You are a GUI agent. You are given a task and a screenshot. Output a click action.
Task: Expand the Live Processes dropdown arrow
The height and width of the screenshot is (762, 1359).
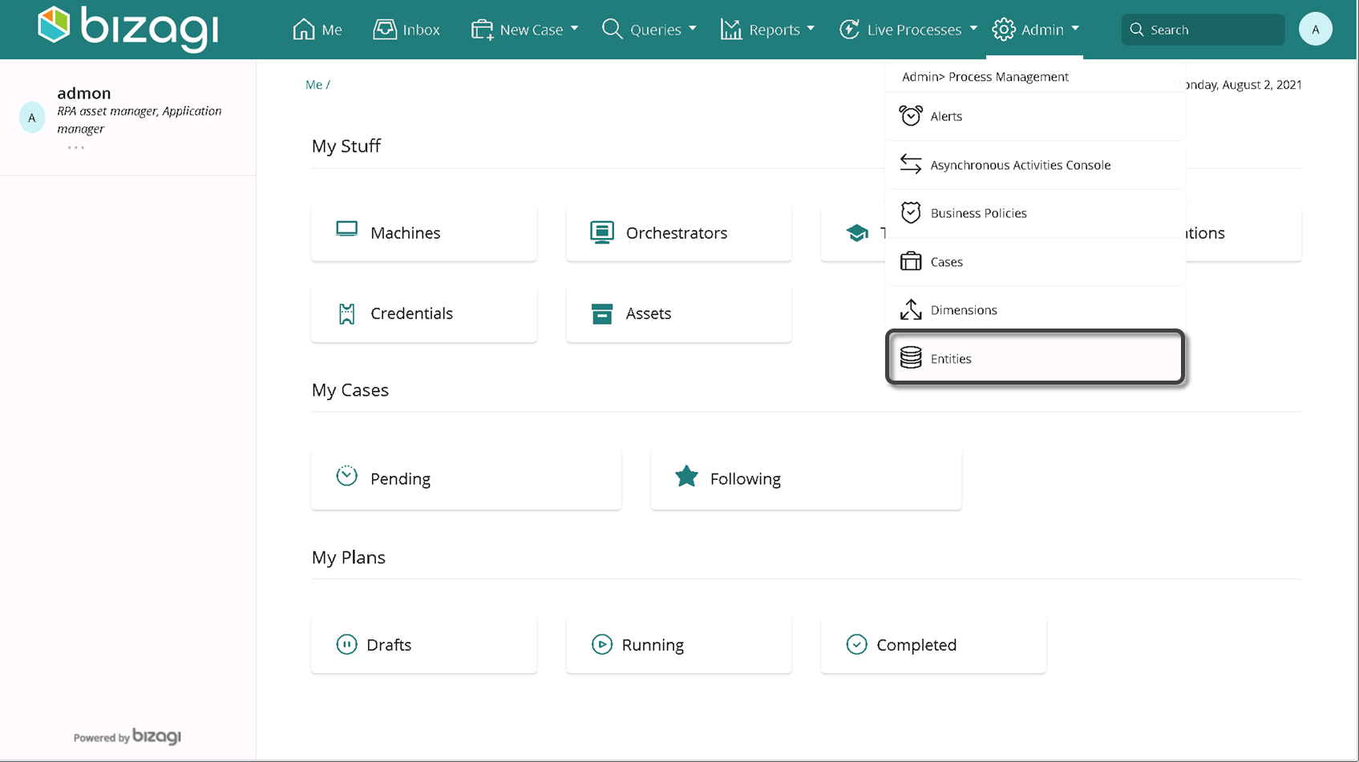973,29
